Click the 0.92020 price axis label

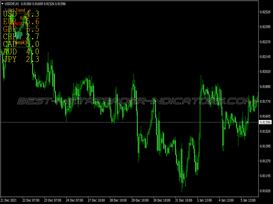coord(265,72)
